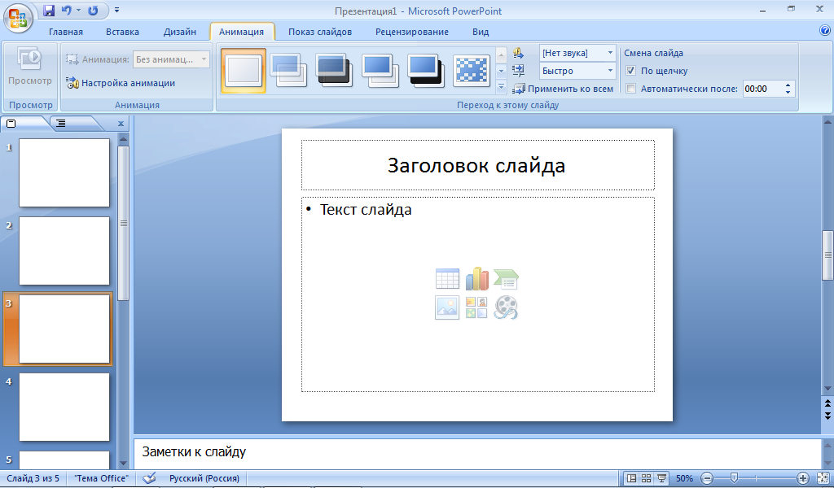Image resolution: width=834 pixels, height=488 pixels.
Task: Switch to Normal view icon
Action: (x=631, y=478)
